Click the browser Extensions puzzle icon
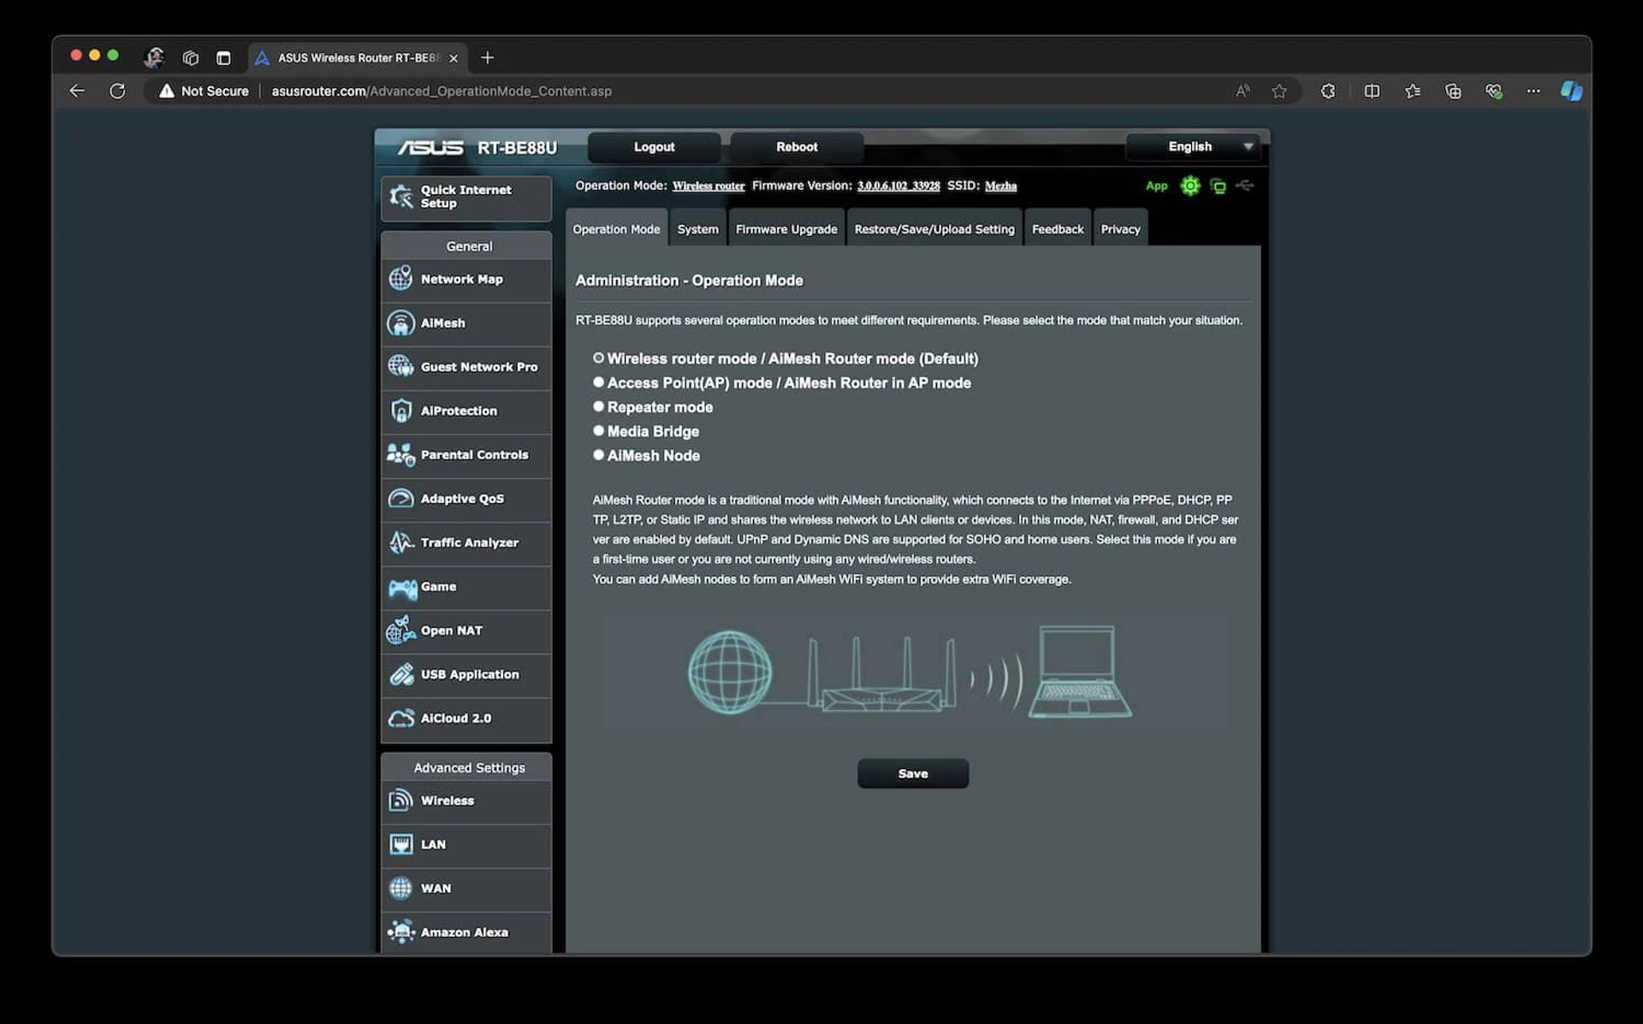Image resolution: width=1643 pixels, height=1024 pixels. tap(1327, 91)
